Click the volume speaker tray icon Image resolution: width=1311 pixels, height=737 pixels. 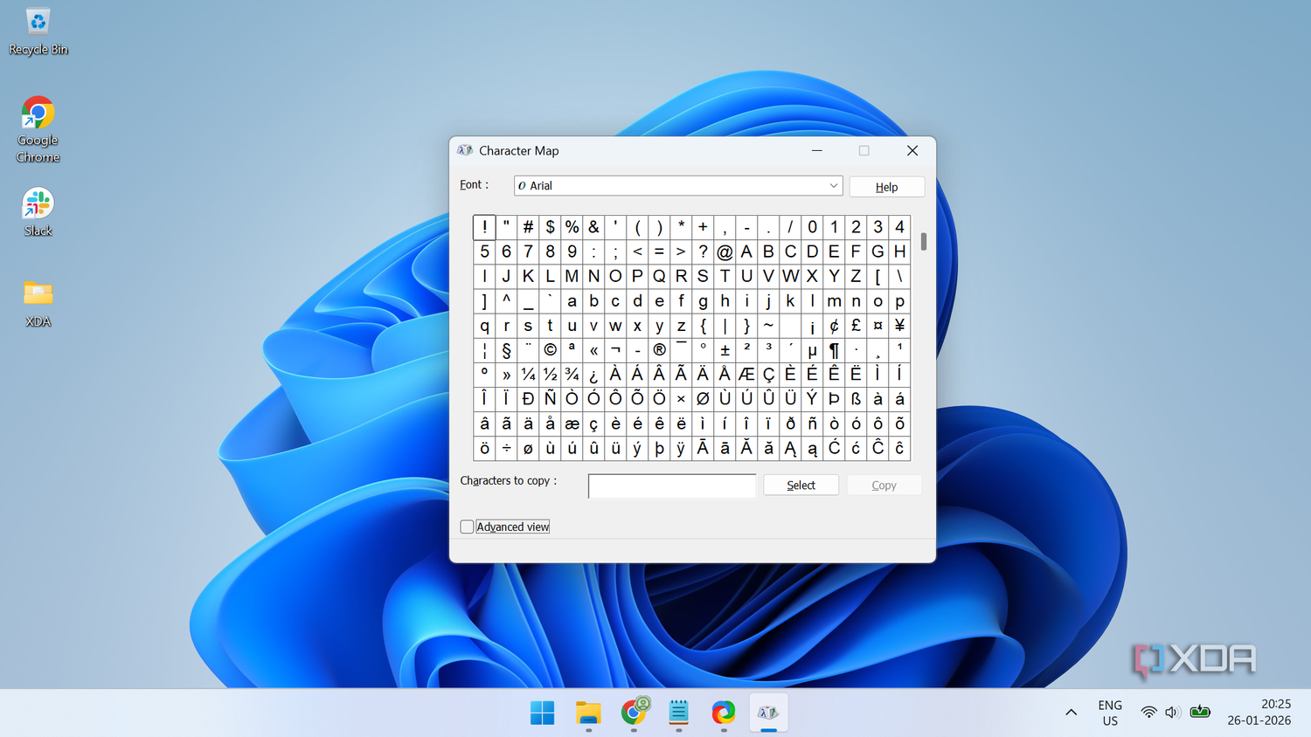point(1172,713)
